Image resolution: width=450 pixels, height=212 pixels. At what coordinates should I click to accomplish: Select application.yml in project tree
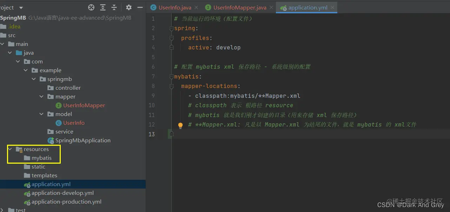coord(51,184)
